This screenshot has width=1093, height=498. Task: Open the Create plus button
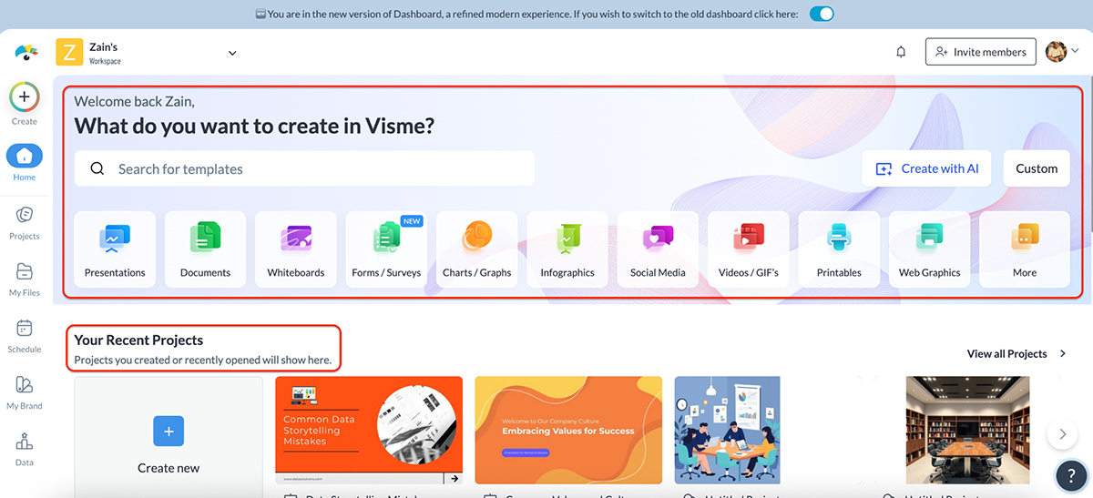click(x=25, y=97)
